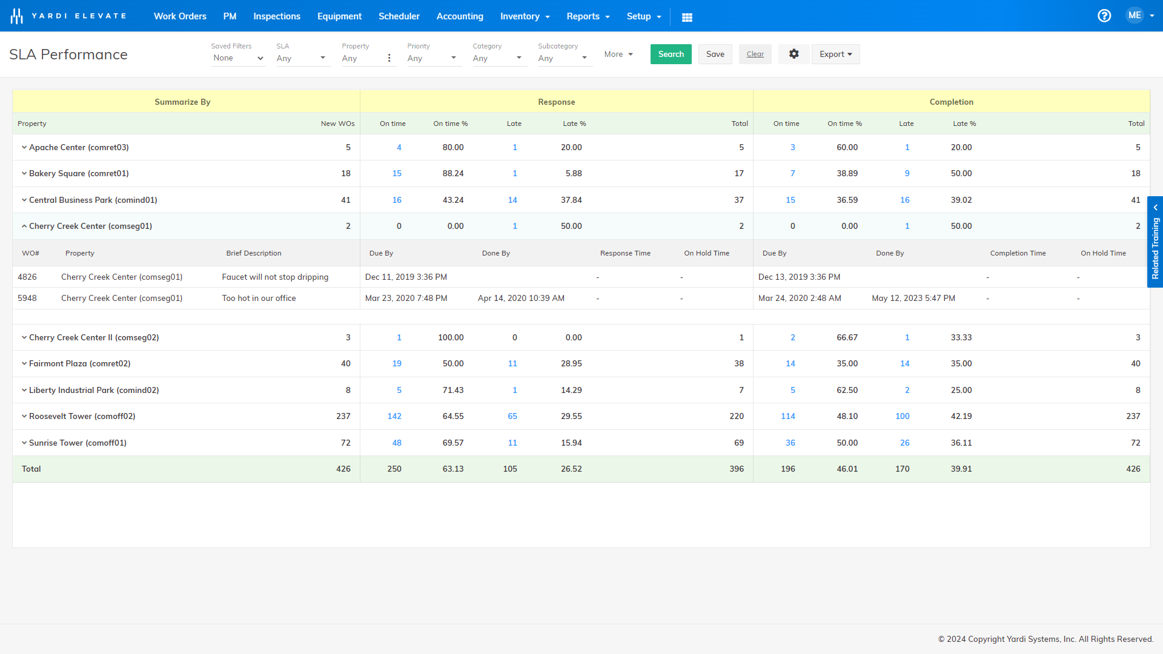The height and width of the screenshot is (654, 1163).
Task: Click the Search button
Action: pyautogui.click(x=671, y=54)
